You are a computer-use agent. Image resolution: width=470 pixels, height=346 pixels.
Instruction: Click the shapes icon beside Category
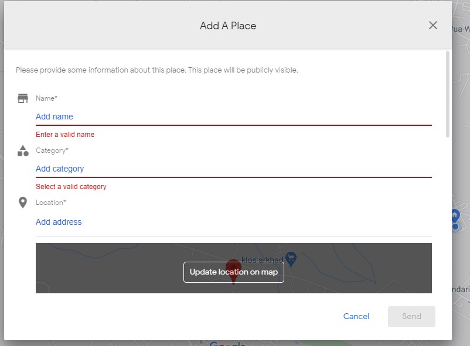[x=23, y=150]
